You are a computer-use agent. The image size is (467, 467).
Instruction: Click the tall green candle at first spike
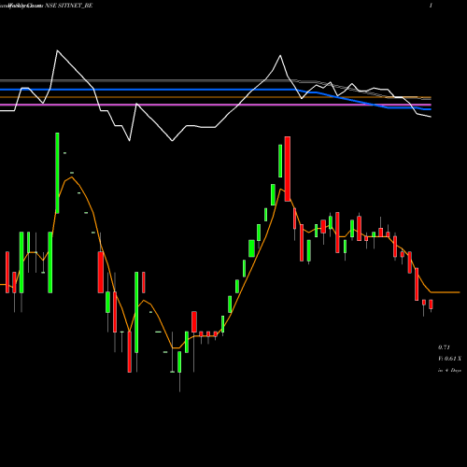pos(57,173)
